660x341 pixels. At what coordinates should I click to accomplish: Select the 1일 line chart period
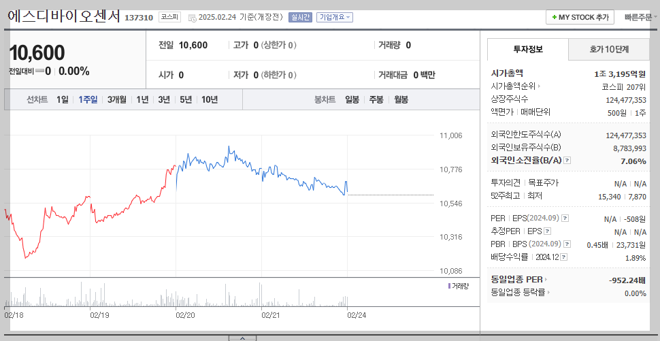[x=63, y=100]
